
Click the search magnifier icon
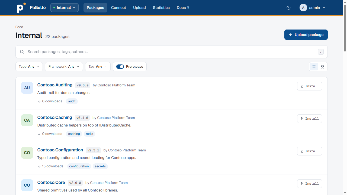point(22,52)
